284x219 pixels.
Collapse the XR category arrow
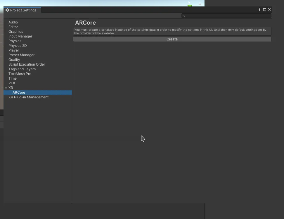[x=6, y=88]
